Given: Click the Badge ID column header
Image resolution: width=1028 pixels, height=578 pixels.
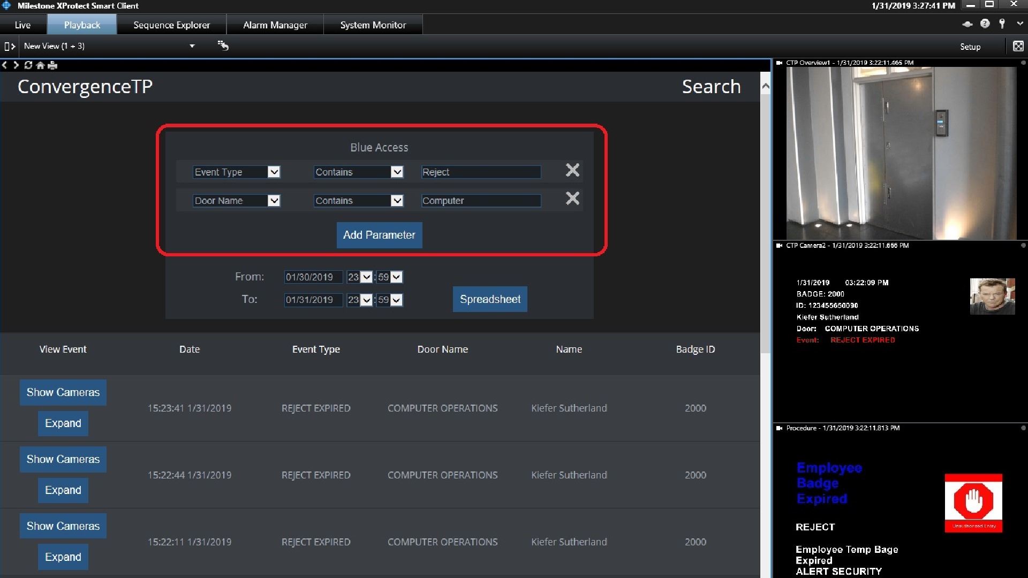Looking at the screenshot, I should tap(695, 349).
